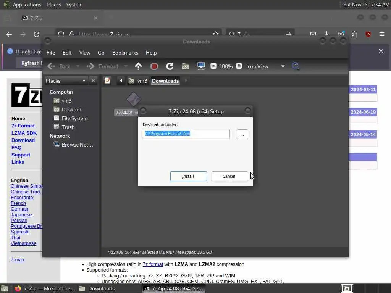Open the 7-max link

coord(18,259)
